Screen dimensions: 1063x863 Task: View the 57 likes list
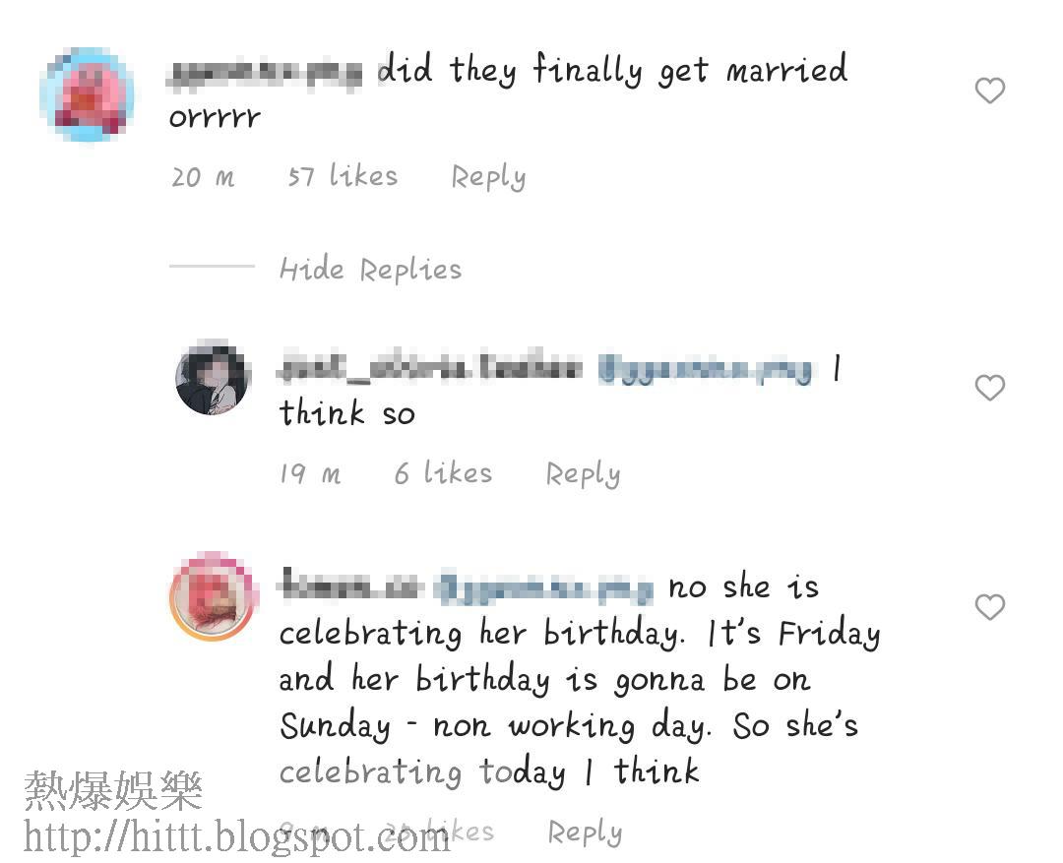[343, 175]
